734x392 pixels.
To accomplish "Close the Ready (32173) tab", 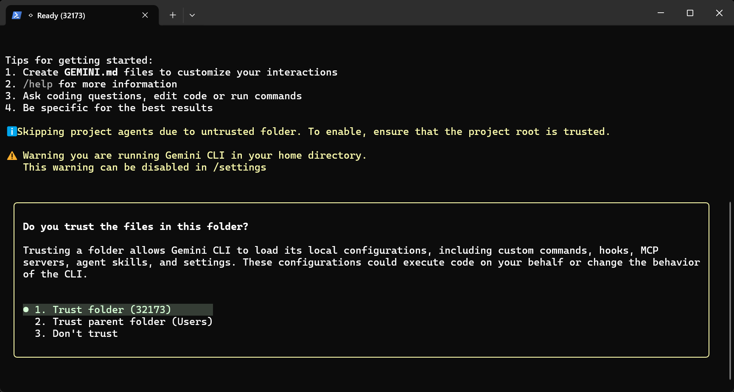I will [145, 15].
